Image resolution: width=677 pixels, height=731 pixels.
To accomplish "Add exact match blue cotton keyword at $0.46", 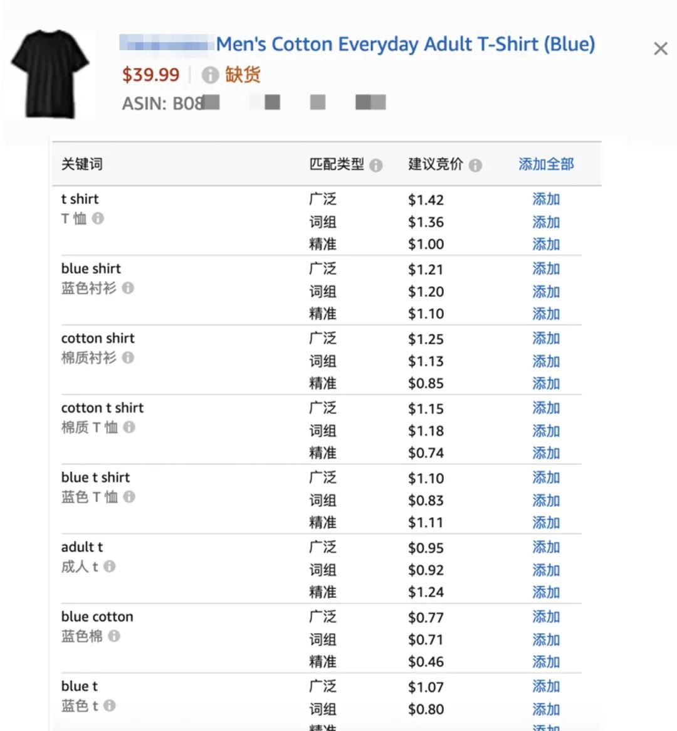I will pyautogui.click(x=546, y=662).
